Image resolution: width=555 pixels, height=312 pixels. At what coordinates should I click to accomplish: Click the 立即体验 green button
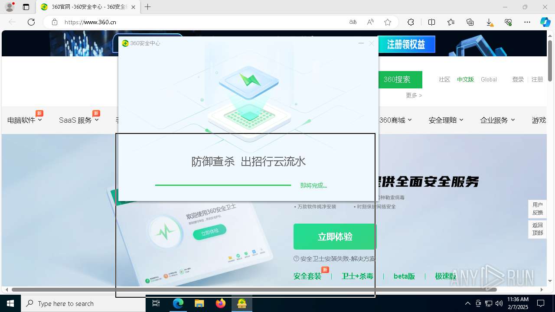(x=335, y=237)
